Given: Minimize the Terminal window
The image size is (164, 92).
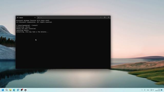Looking at the screenshot, I should pyautogui.click(x=101, y=17).
